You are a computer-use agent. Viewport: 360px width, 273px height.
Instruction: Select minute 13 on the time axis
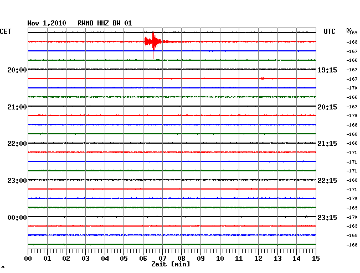[x=277, y=258]
